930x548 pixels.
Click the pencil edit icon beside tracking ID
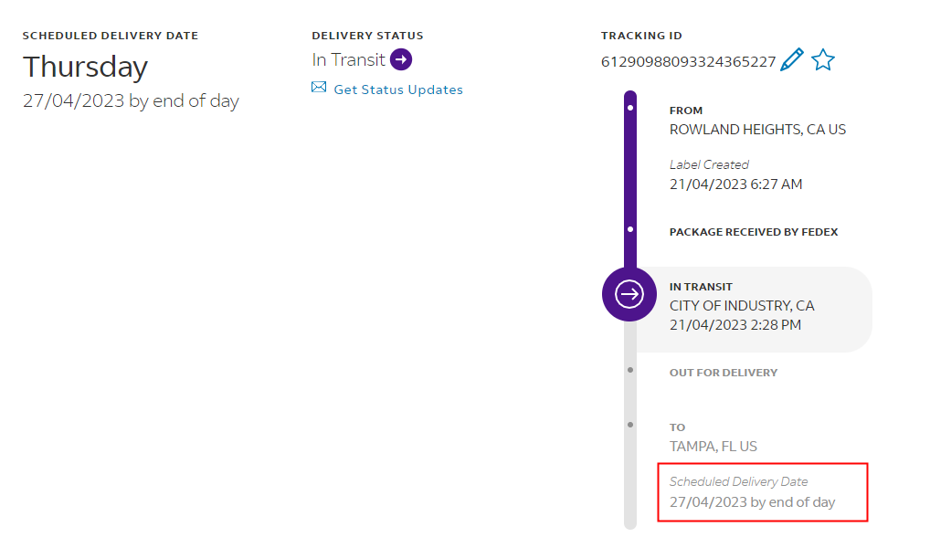tap(792, 60)
